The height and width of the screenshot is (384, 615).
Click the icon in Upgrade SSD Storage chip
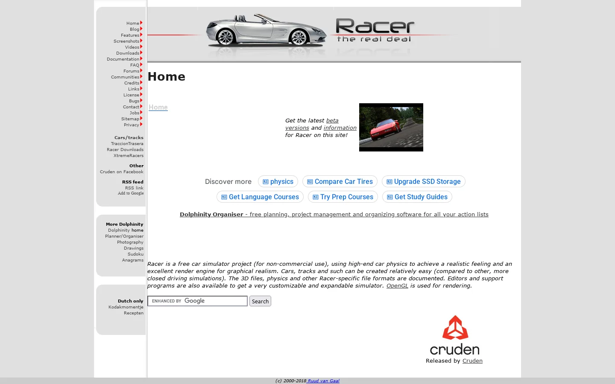click(389, 182)
